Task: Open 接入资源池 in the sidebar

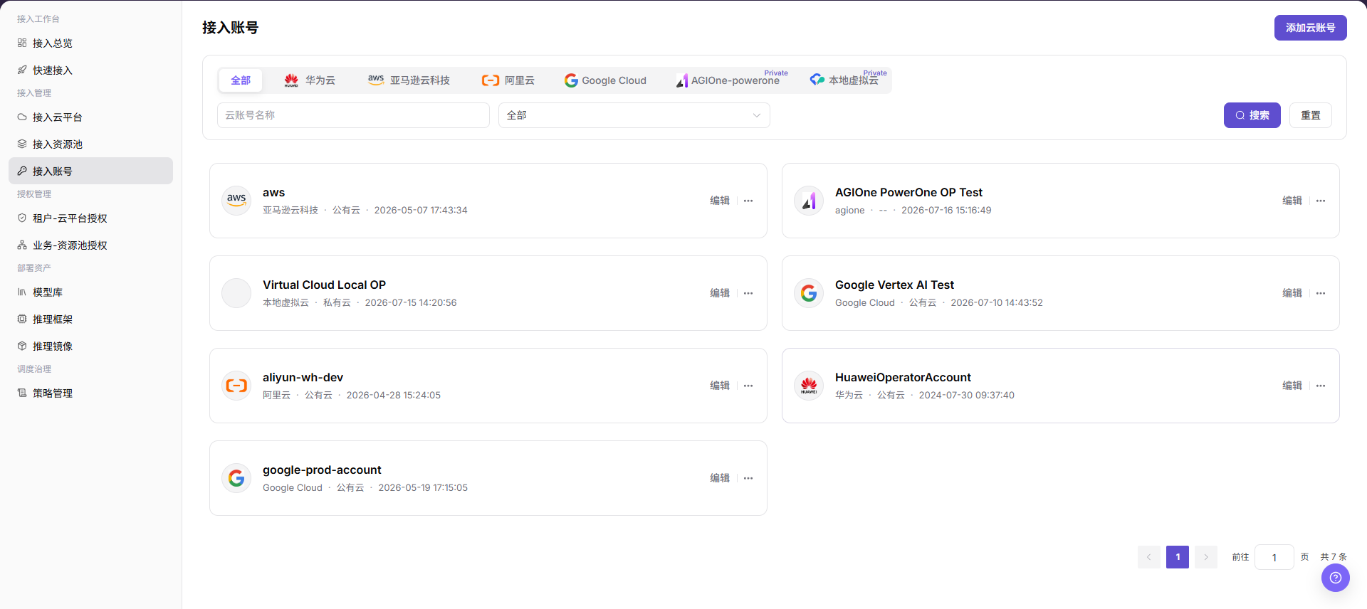Action: [90, 144]
